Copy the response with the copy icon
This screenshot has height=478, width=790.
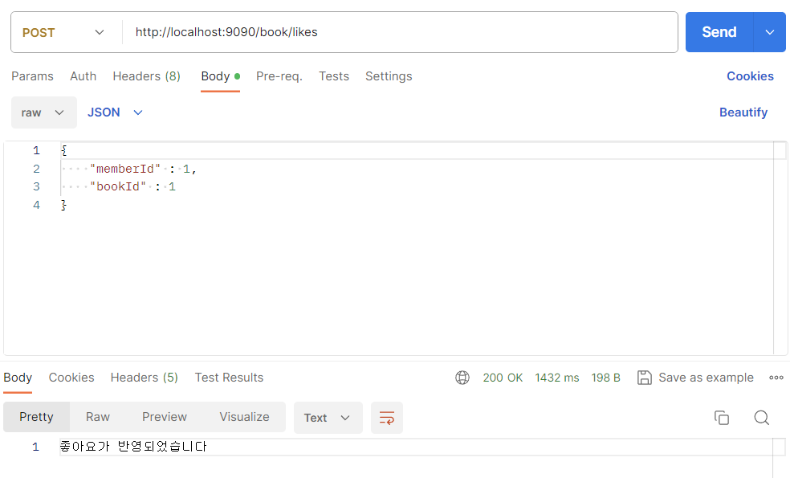[x=722, y=418]
